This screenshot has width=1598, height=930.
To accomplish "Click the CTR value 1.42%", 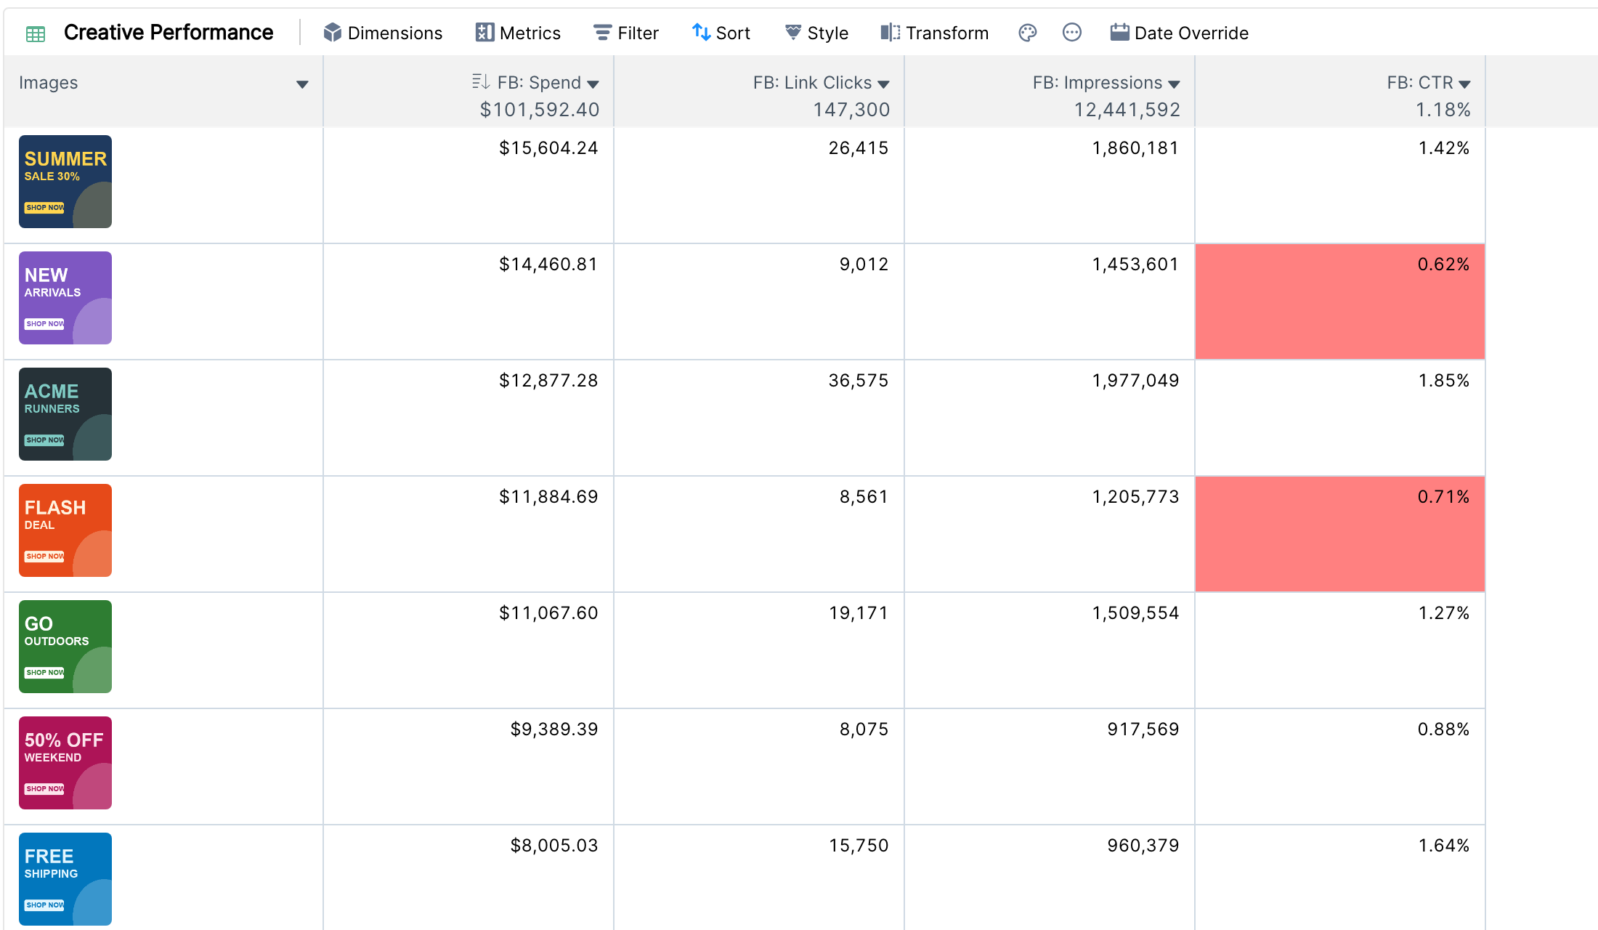I will pyautogui.click(x=1444, y=148).
